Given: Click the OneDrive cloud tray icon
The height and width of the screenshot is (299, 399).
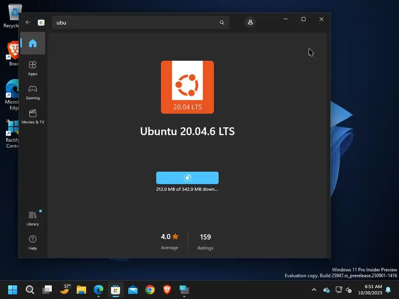Looking at the screenshot, I should [327, 290].
